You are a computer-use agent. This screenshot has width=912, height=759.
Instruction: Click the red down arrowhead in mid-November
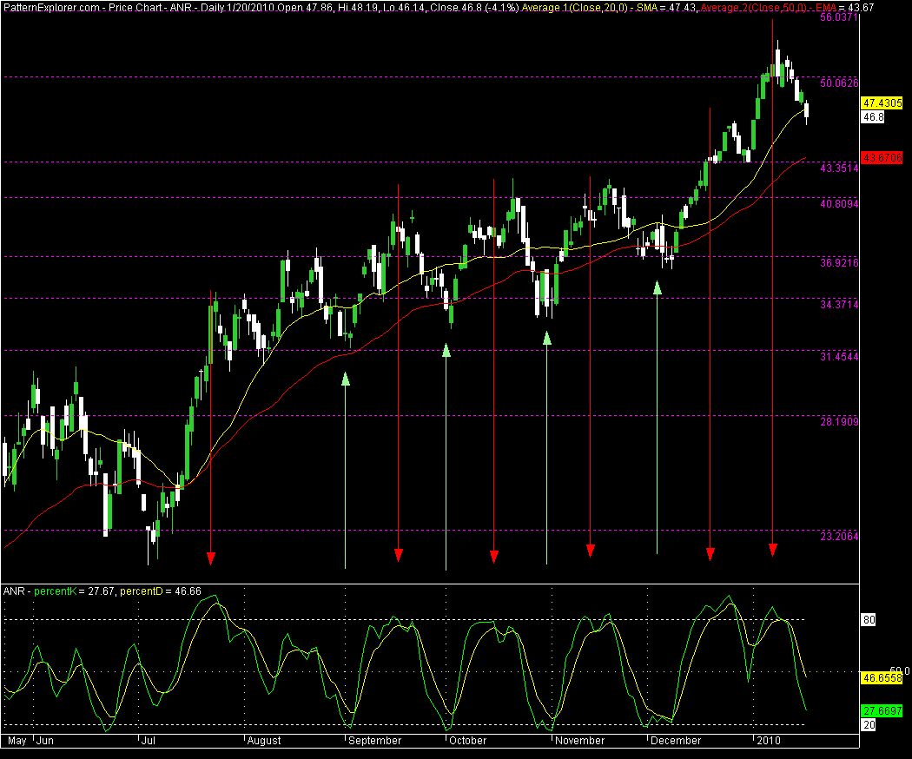pyautogui.click(x=590, y=550)
